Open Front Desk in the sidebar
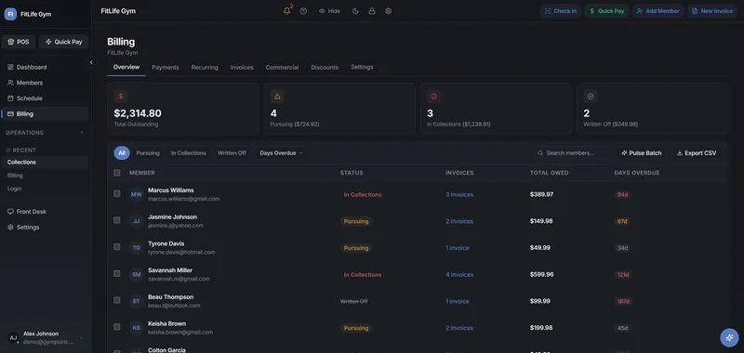This screenshot has width=744, height=353. click(x=45, y=212)
